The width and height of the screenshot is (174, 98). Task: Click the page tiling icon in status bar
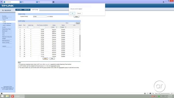[x=148, y=93]
